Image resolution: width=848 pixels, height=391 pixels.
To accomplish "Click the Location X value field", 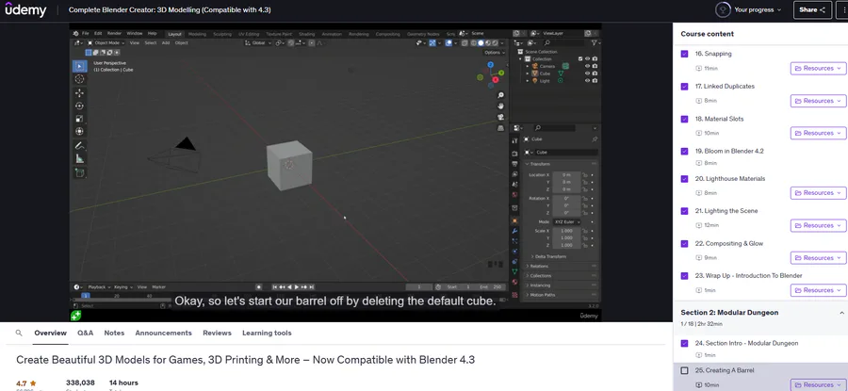I will tap(567, 174).
